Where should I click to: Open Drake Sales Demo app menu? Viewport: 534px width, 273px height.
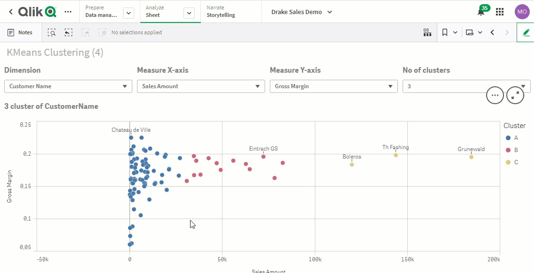pyautogui.click(x=302, y=12)
